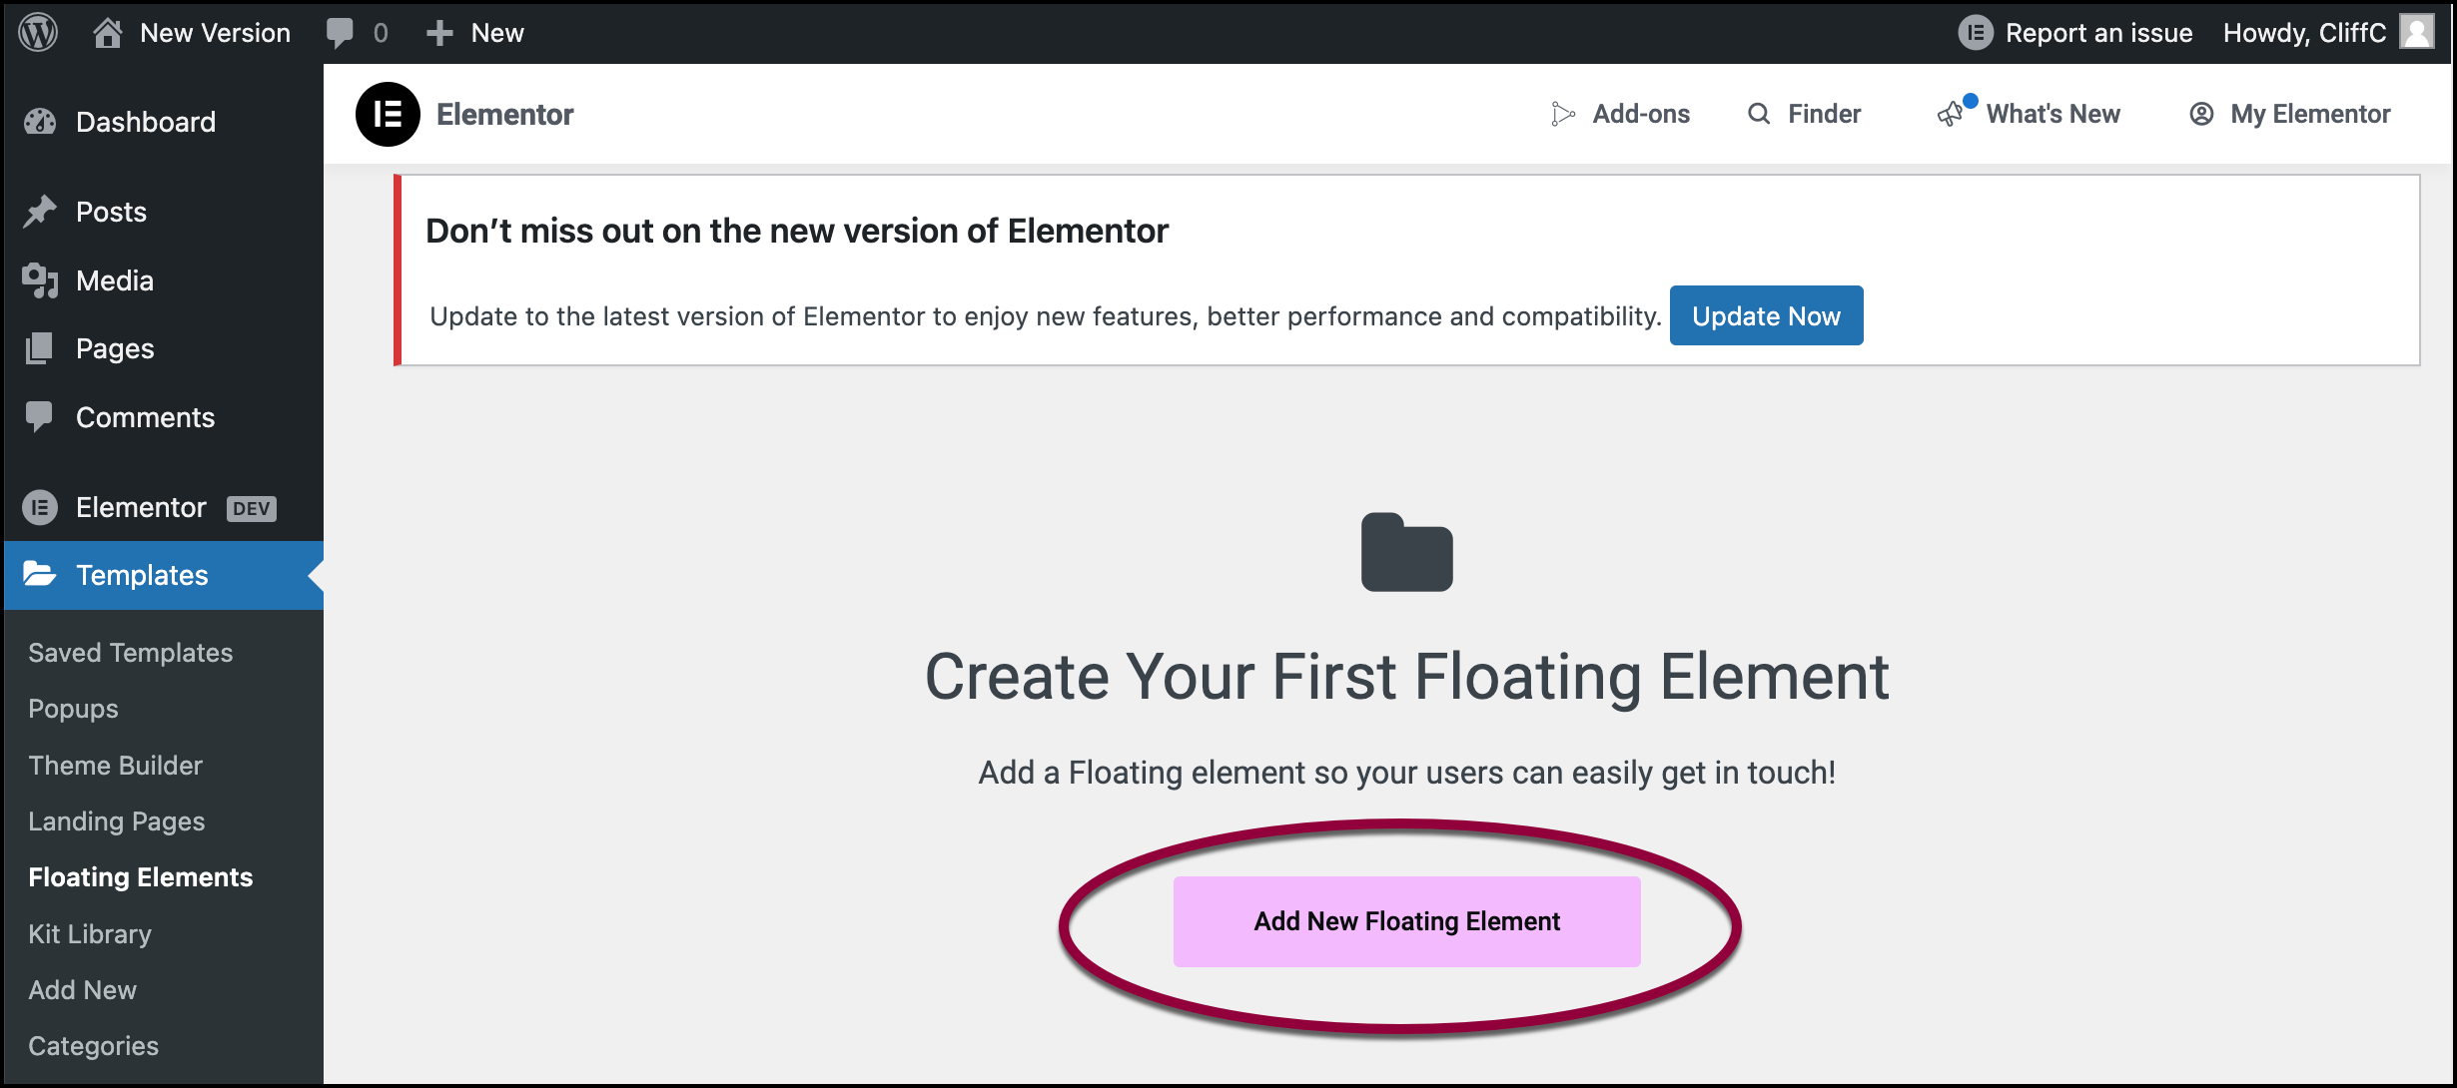
Task: Open the New menu in admin bar
Action: pyautogui.click(x=475, y=31)
